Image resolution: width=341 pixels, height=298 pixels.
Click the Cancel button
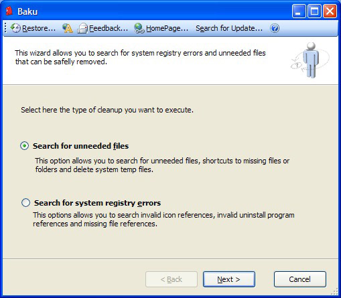coord(300,279)
